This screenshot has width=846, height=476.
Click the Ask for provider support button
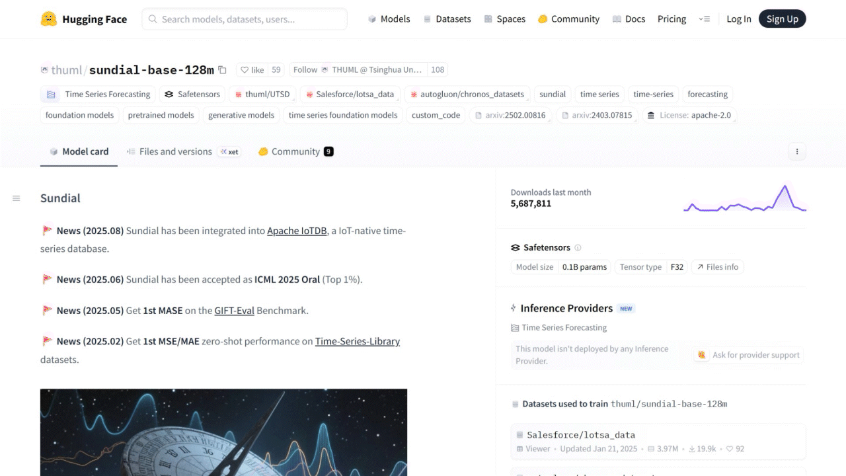748,355
